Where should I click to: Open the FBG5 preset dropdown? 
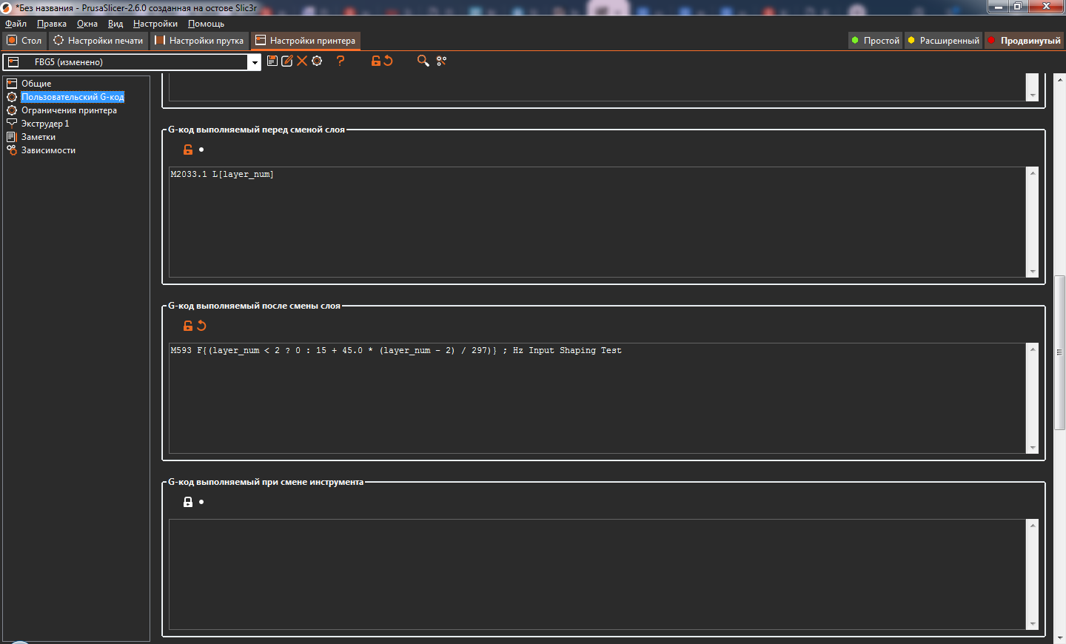pos(255,62)
